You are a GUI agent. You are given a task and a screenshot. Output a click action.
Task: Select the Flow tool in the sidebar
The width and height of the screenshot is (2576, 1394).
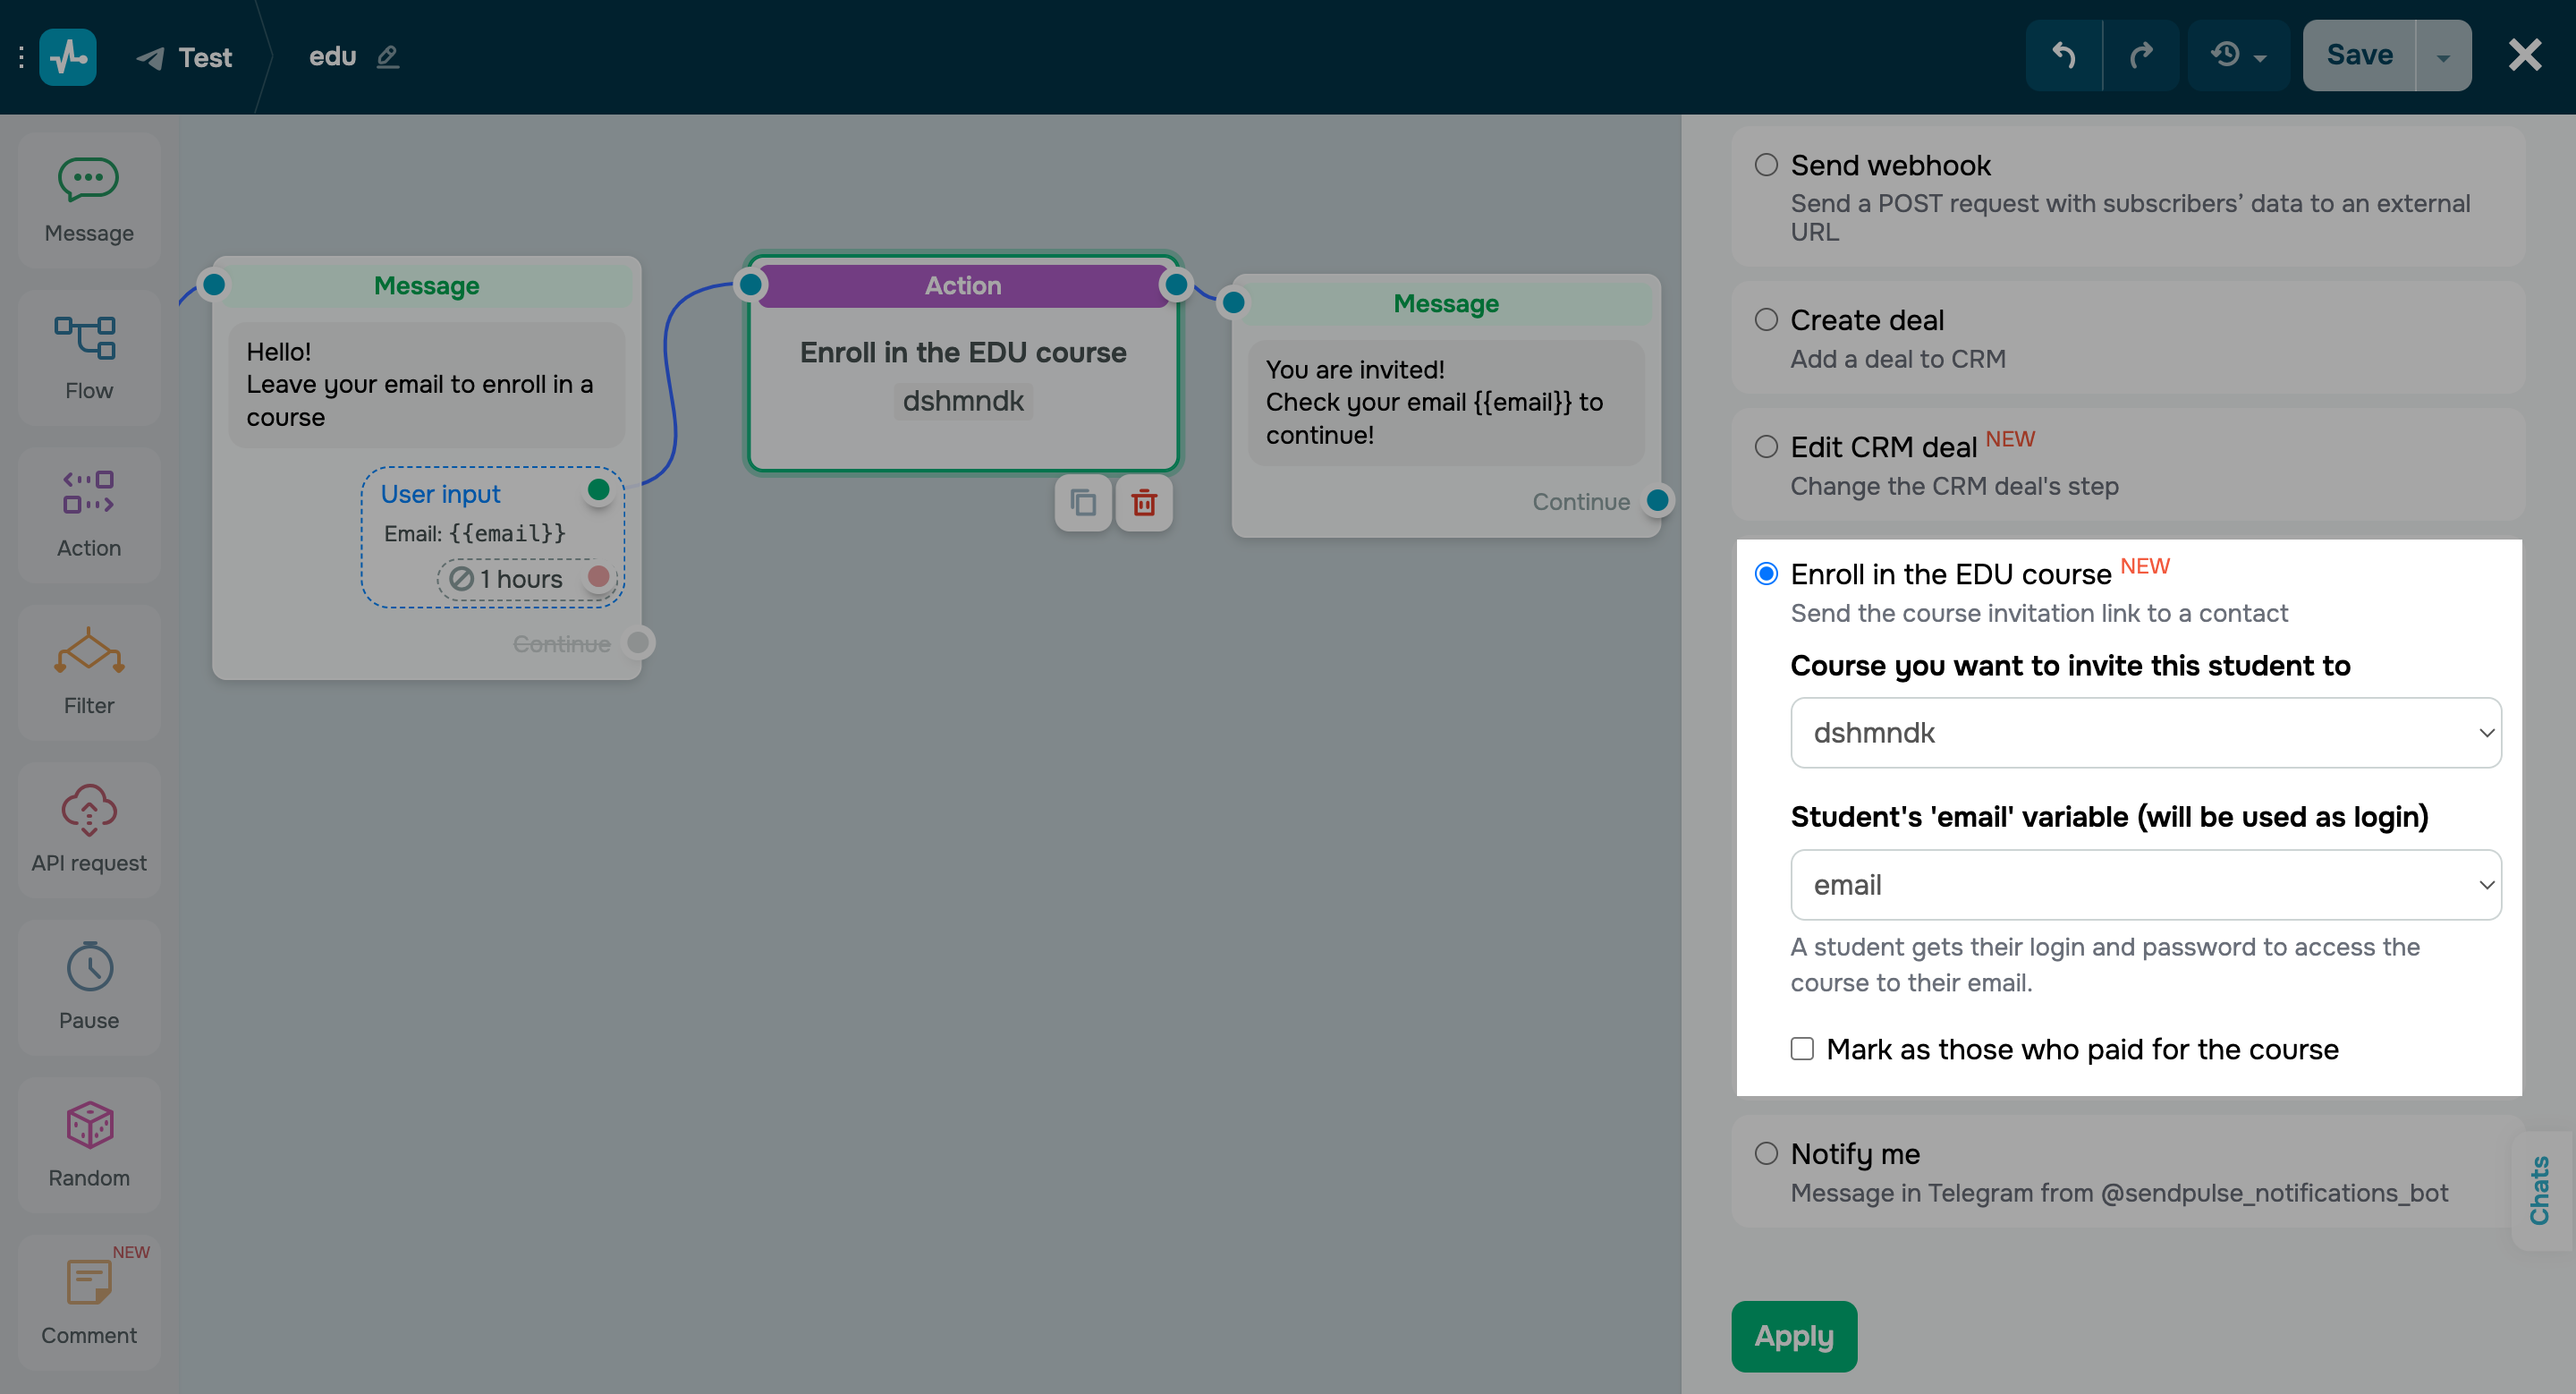pos(89,356)
